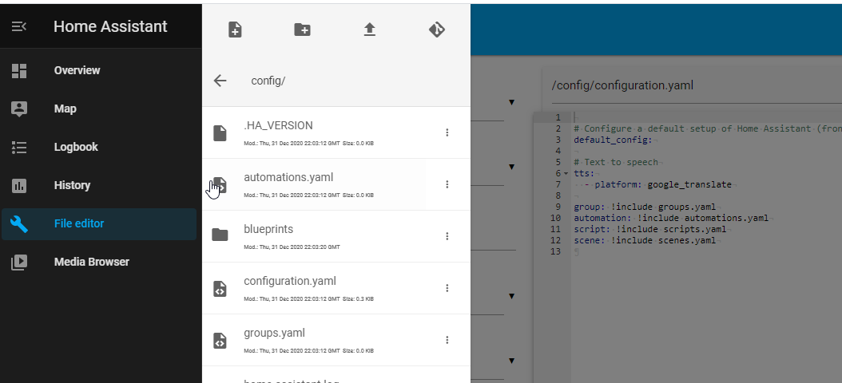Click the Logbook list icon
Screen dimensions: 842x383
click(x=19, y=148)
